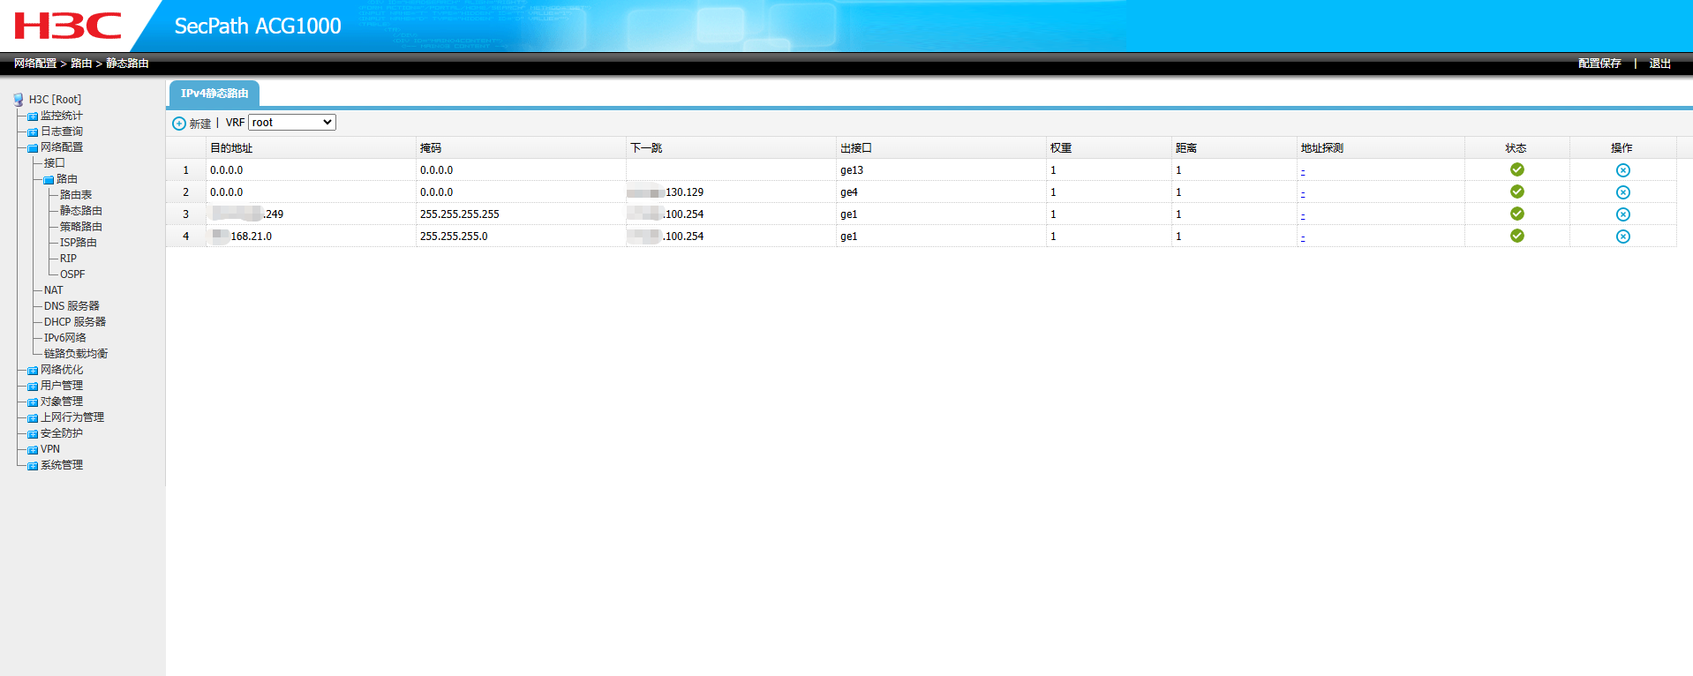Click delete icon for route row 3
1693x676 pixels.
[x=1622, y=214]
